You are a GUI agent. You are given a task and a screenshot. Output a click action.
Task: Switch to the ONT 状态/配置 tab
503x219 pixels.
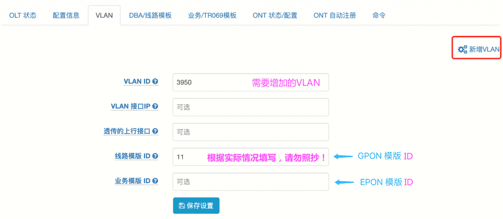coord(275,15)
